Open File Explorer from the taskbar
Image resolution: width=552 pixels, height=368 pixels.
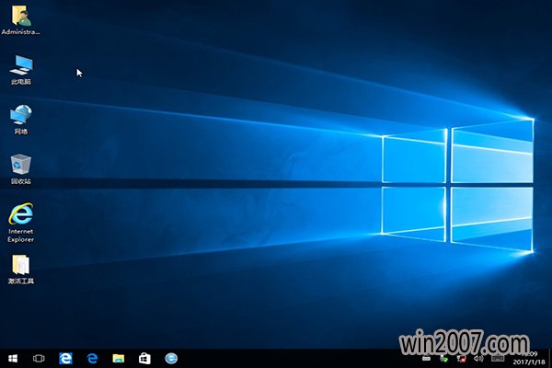pos(119,358)
